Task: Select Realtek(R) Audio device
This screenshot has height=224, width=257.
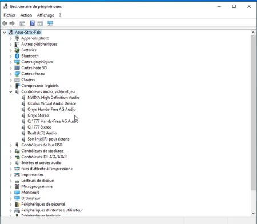Action: [x=42, y=133]
